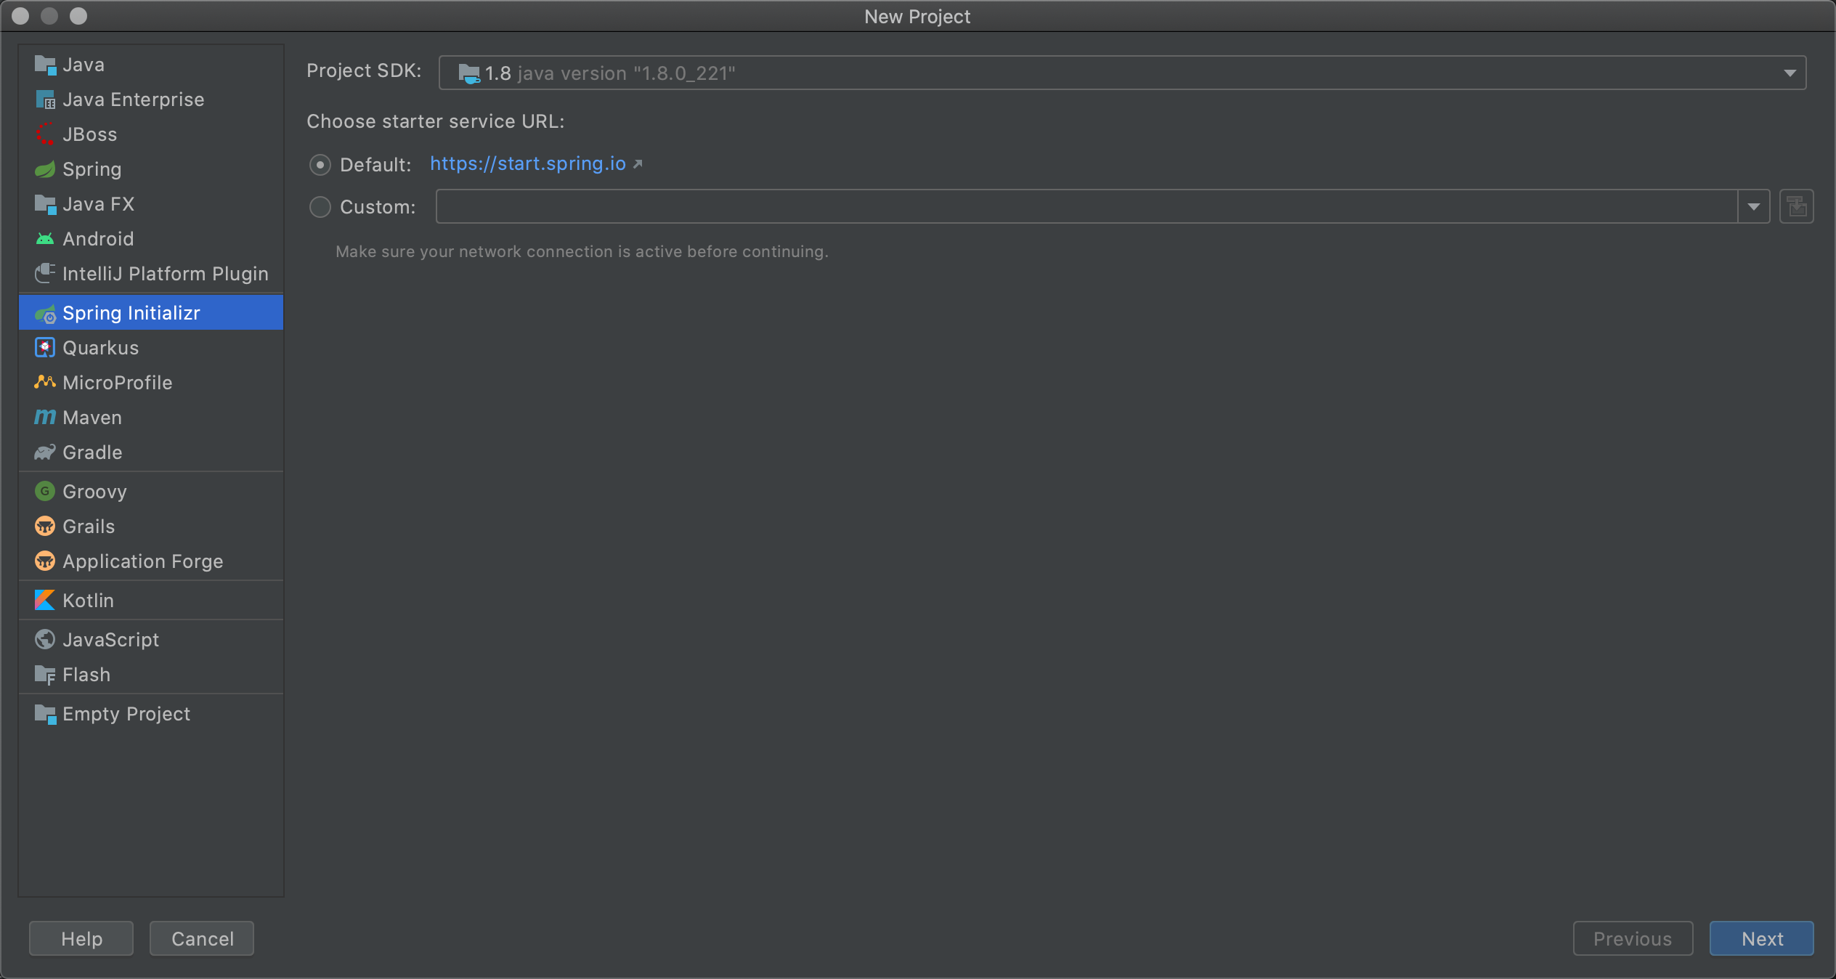Screen dimensions: 1836x979
Task: Select the Grails project icon
Action: click(44, 526)
